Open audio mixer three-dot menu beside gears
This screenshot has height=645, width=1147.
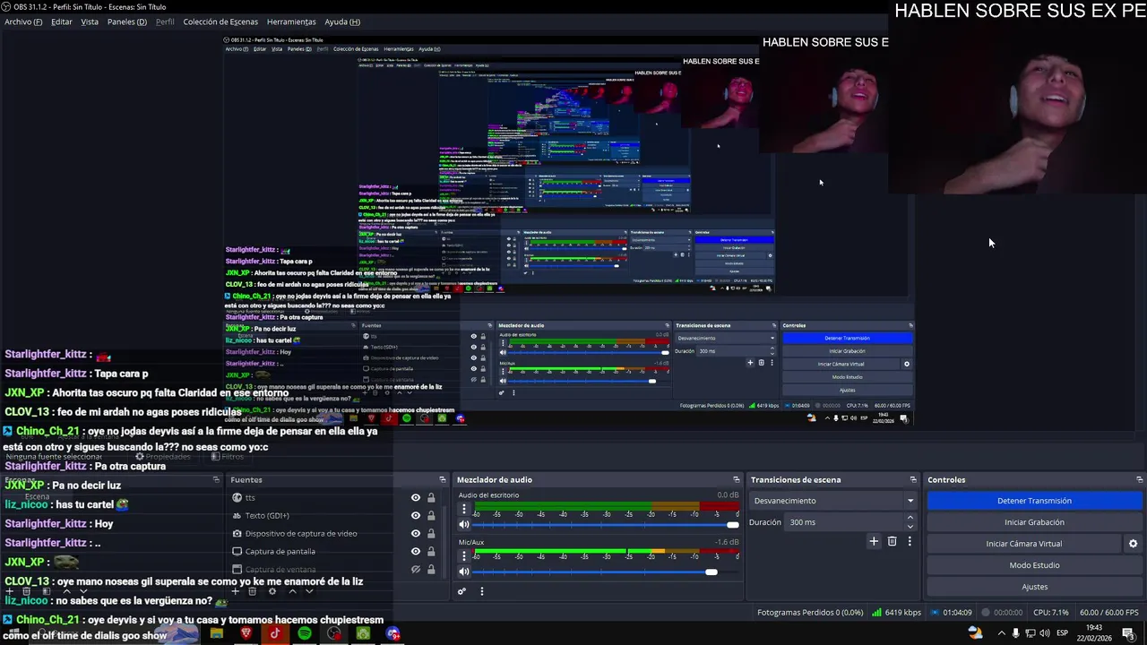(x=481, y=591)
